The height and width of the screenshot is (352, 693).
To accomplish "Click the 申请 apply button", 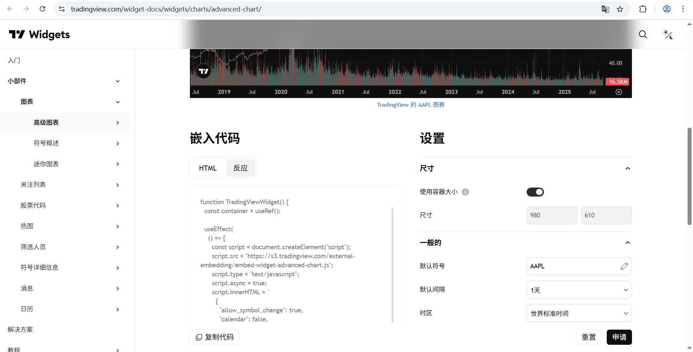I will click(619, 337).
